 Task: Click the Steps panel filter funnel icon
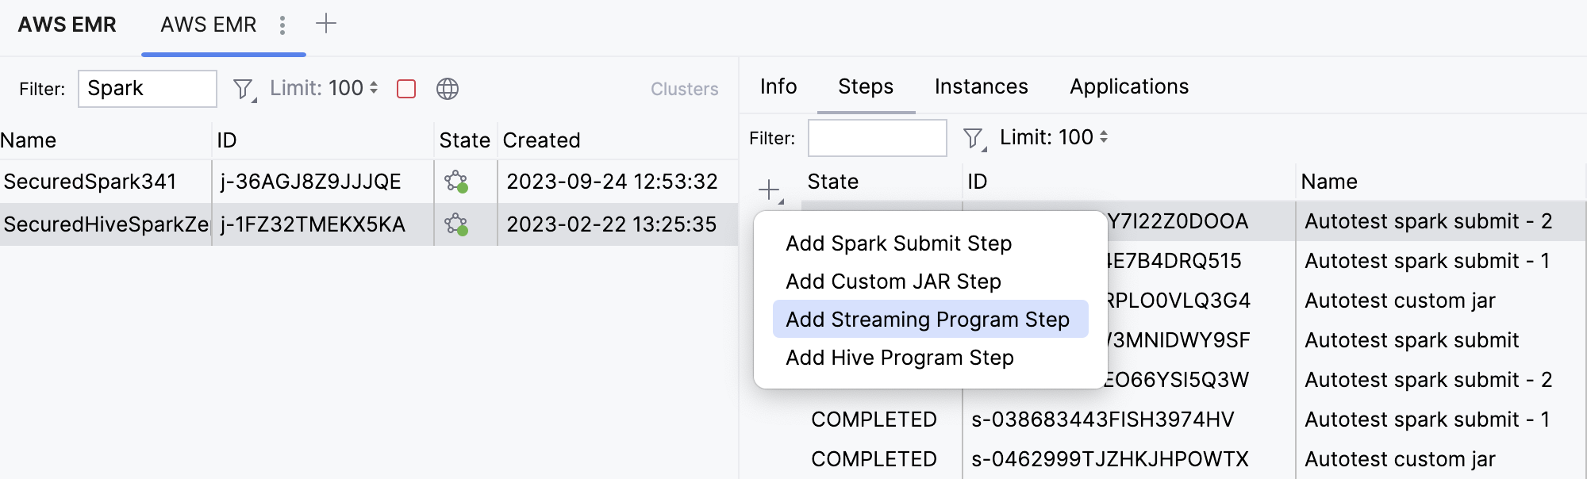tap(974, 139)
